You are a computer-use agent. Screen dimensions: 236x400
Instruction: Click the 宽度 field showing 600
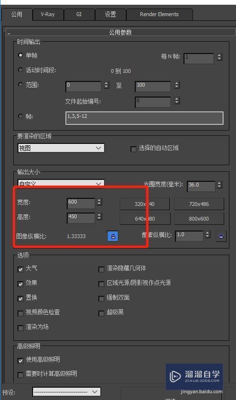point(81,204)
